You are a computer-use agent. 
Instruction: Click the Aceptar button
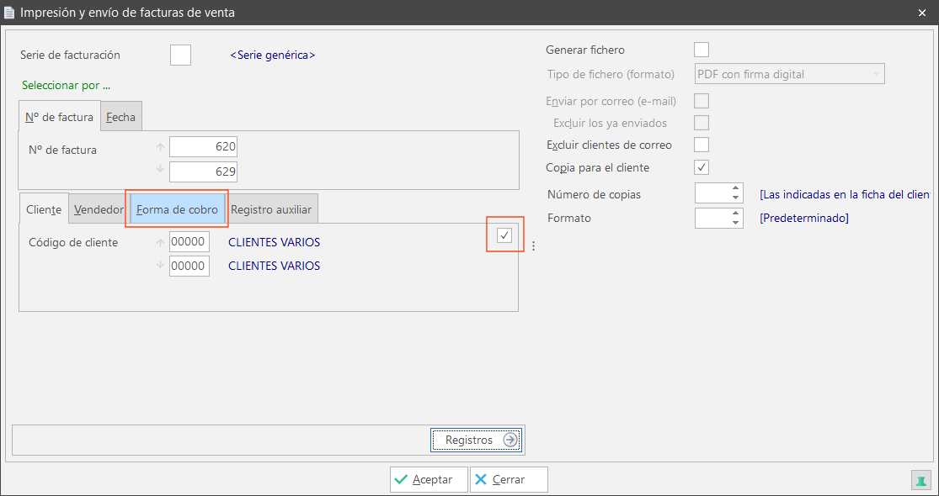(x=429, y=479)
